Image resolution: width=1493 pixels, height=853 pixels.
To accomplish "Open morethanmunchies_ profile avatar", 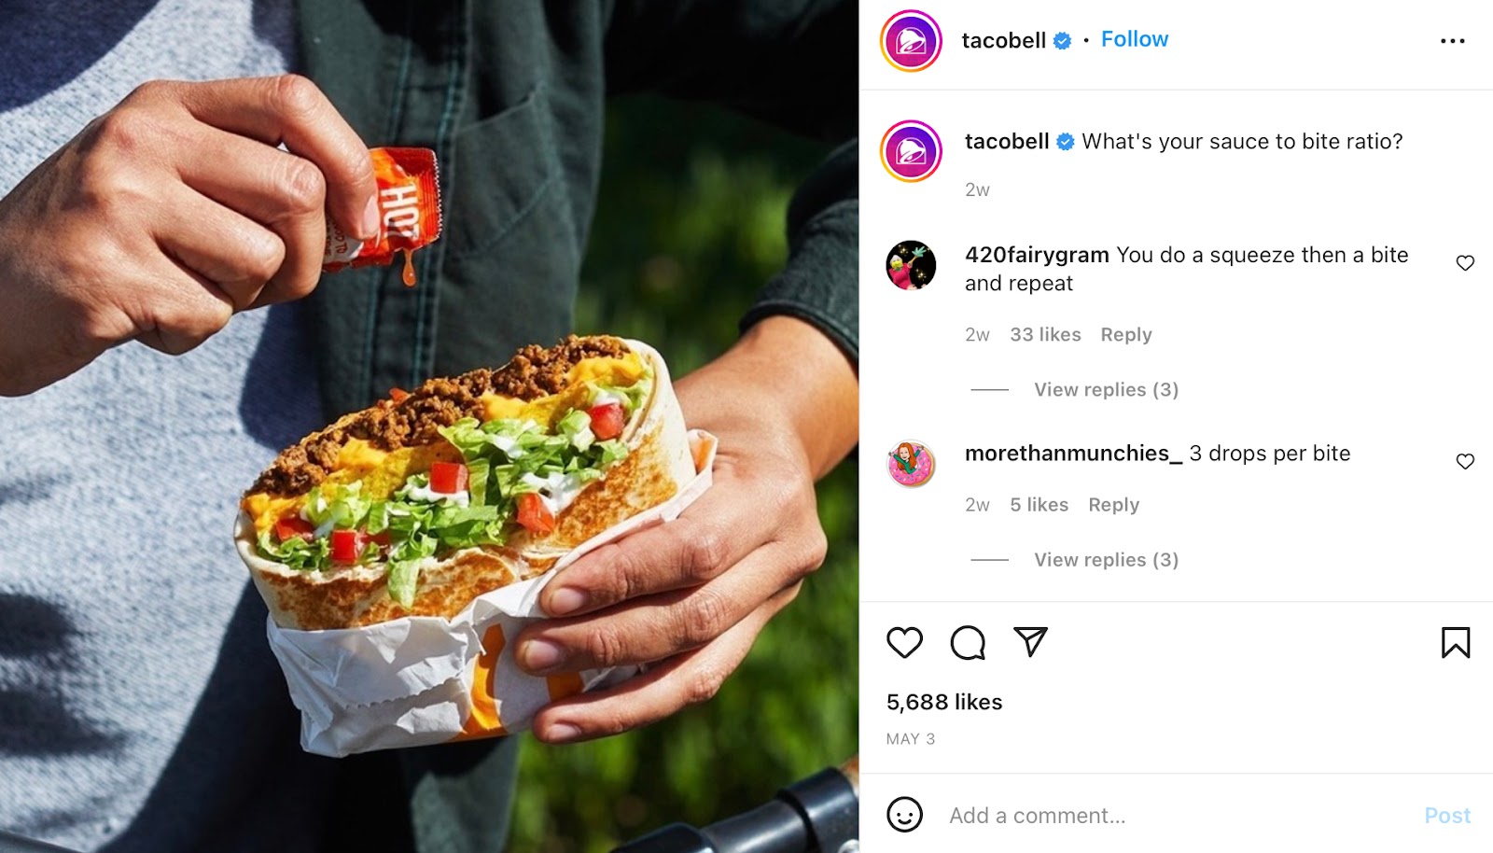I will pos(911,464).
